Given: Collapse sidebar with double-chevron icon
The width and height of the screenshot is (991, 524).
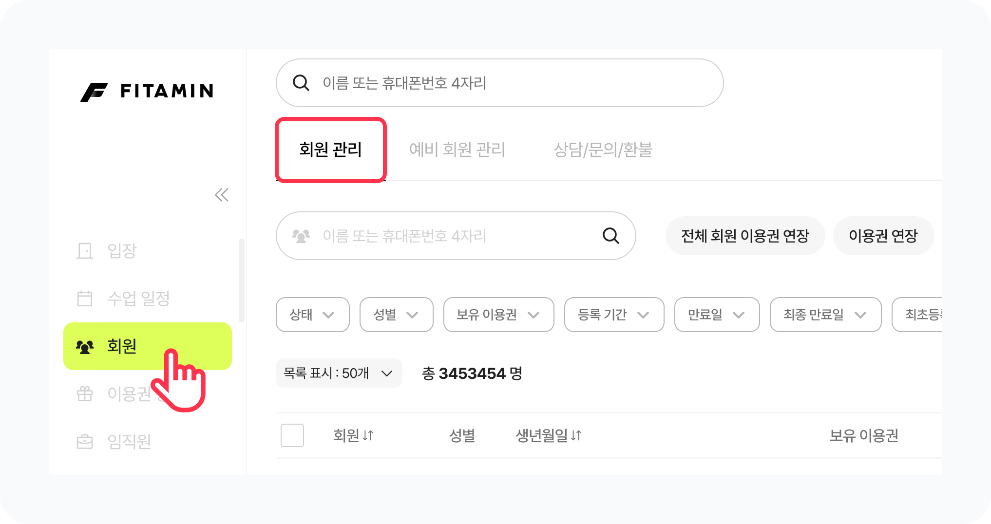Looking at the screenshot, I should pyautogui.click(x=222, y=195).
